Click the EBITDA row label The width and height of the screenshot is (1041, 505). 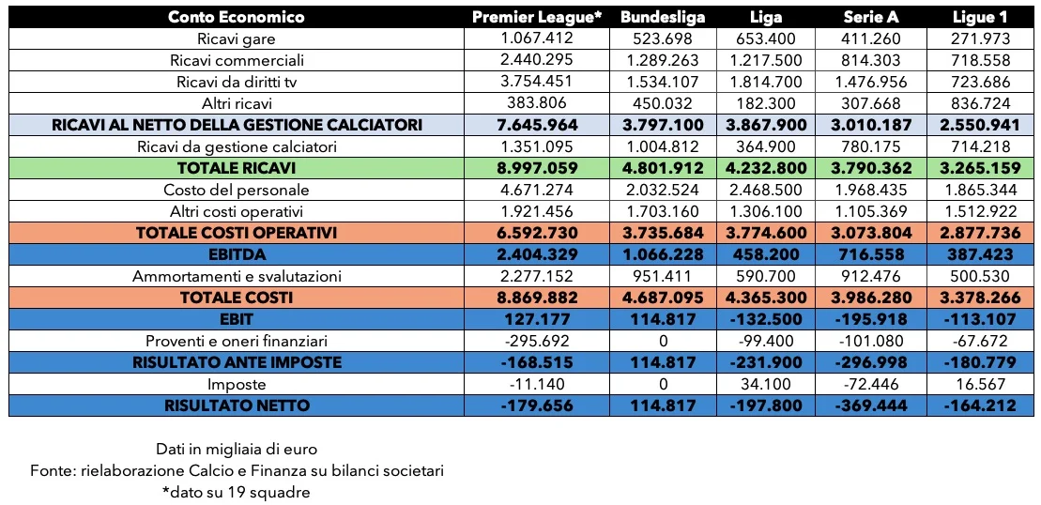click(237, 254)
